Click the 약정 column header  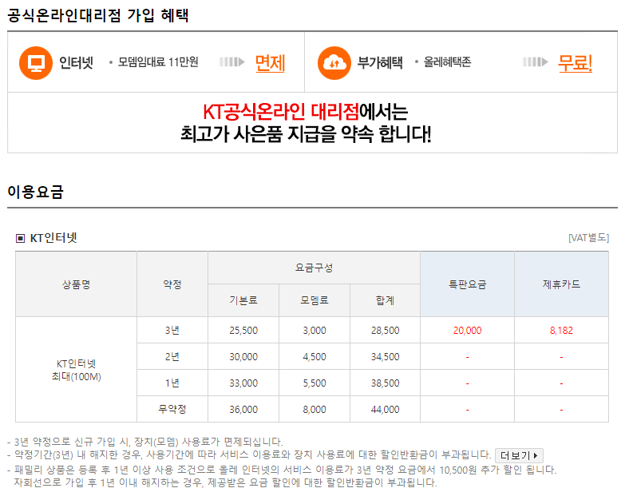tap(172, 284)
